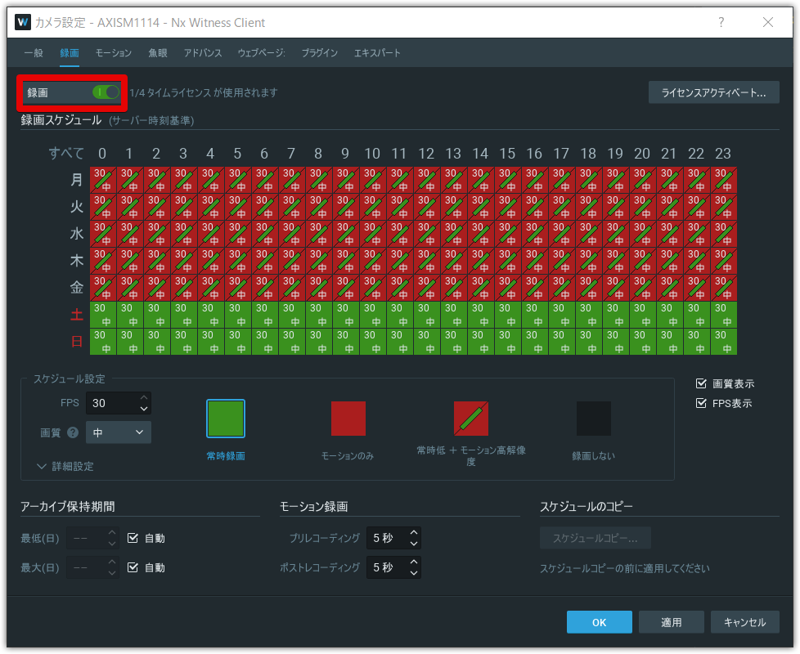The image size is (800, 654).
Task: Select the 常時録画 green recording mode
Action: pyautogui.click(x=225, y=418)
